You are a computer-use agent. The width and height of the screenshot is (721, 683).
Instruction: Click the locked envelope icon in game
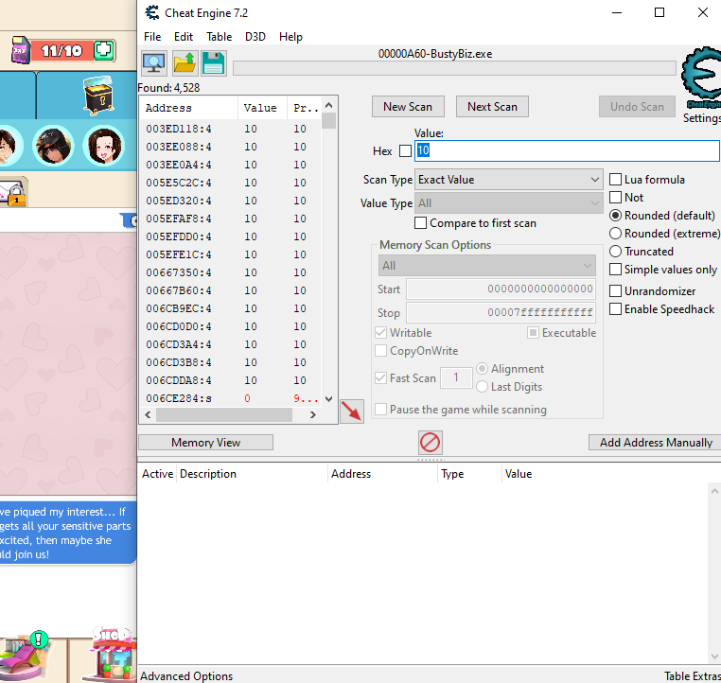pyautogui.click(x=12, y=193)
